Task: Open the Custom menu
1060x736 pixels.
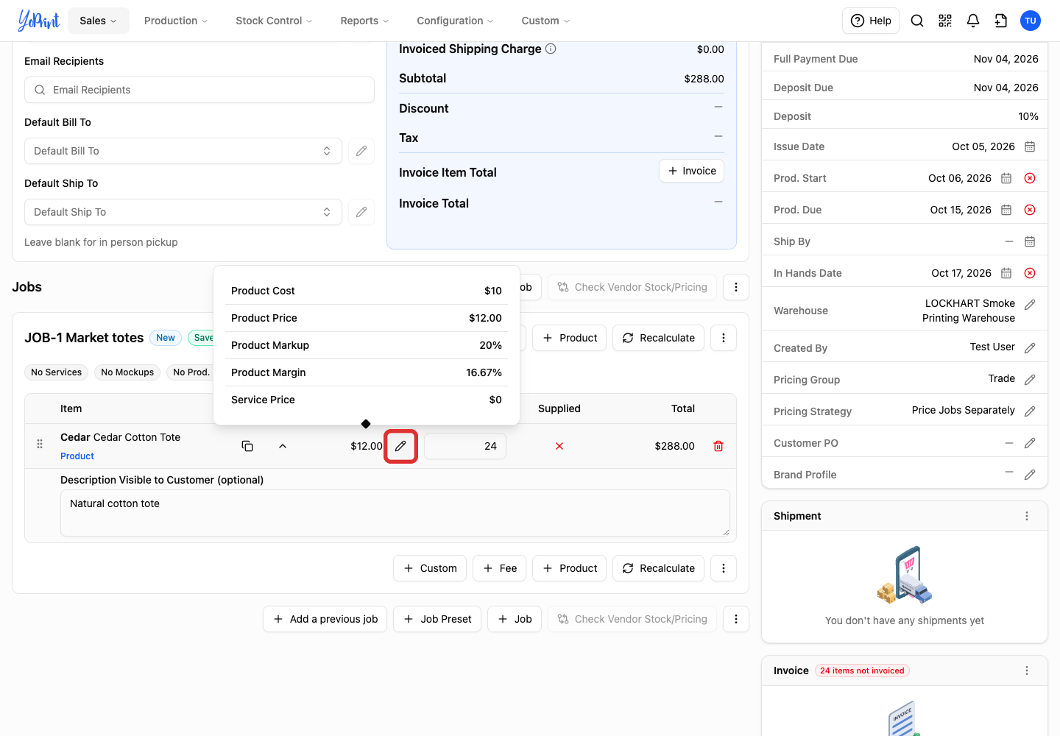Action: click(545, 21)
